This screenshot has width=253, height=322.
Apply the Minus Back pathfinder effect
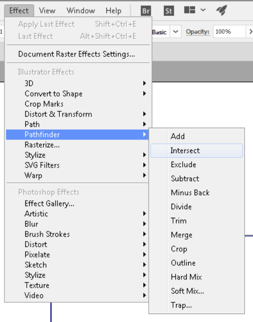(190, 192)
